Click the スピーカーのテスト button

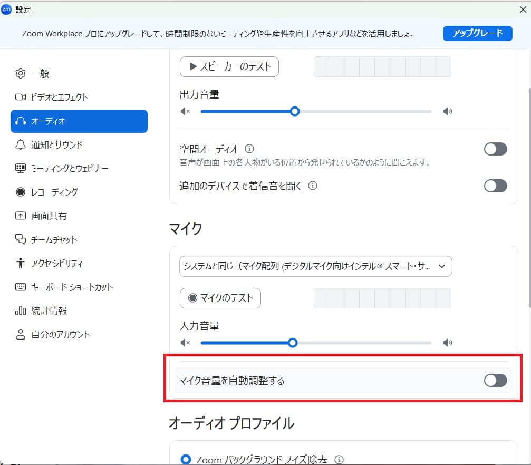[229, 66]
